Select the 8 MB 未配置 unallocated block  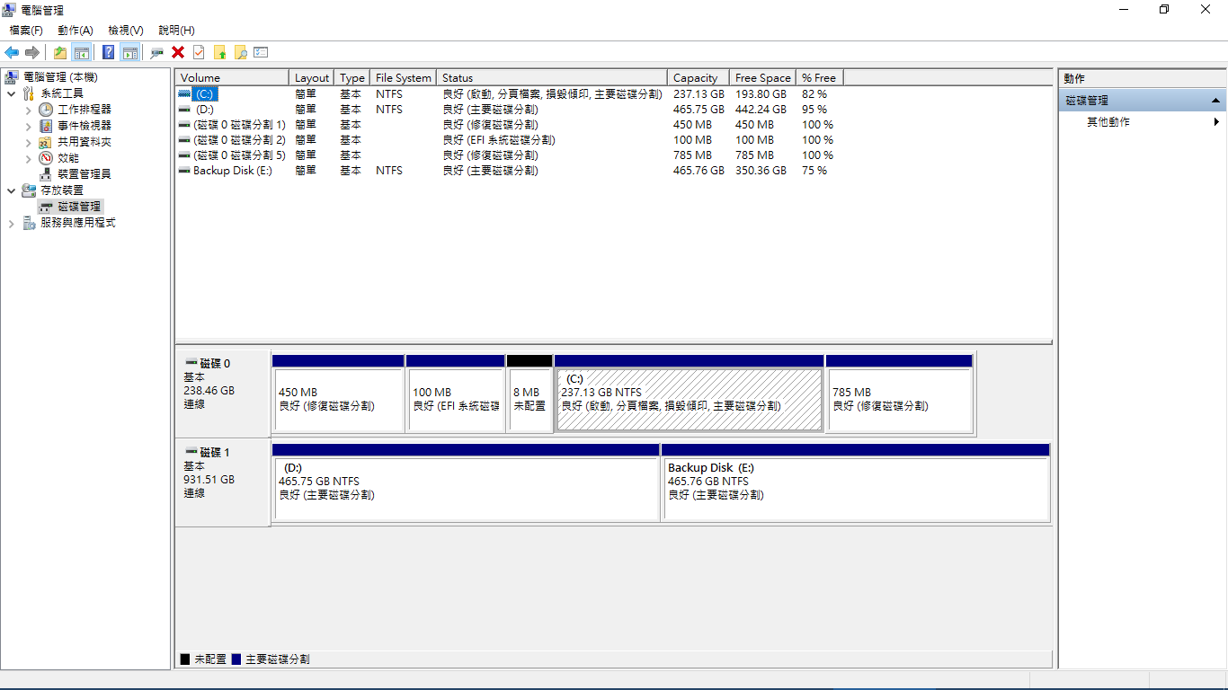click(x=529, y=393)
